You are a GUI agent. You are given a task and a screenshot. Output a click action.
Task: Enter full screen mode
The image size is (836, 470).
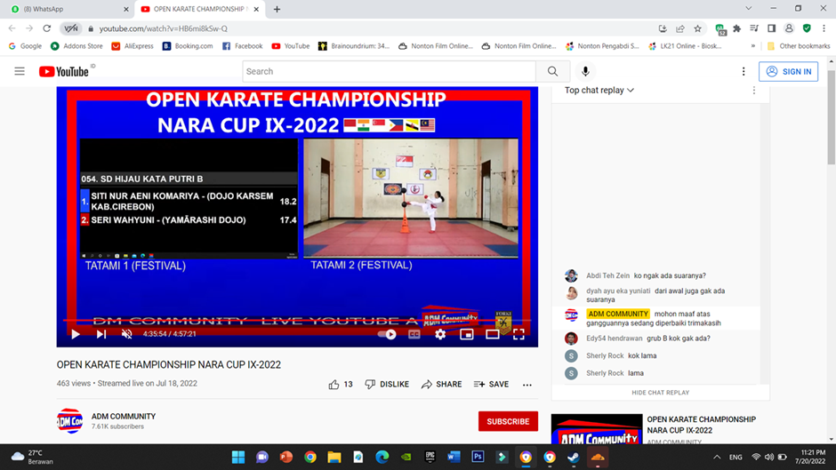tap(518, 334)
